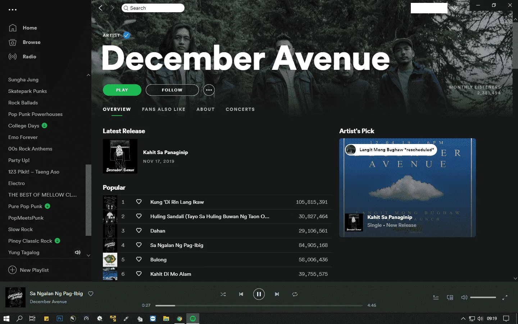
Task: Like the song Kahit Di Mo Alam
Action: tap(139, 274)
